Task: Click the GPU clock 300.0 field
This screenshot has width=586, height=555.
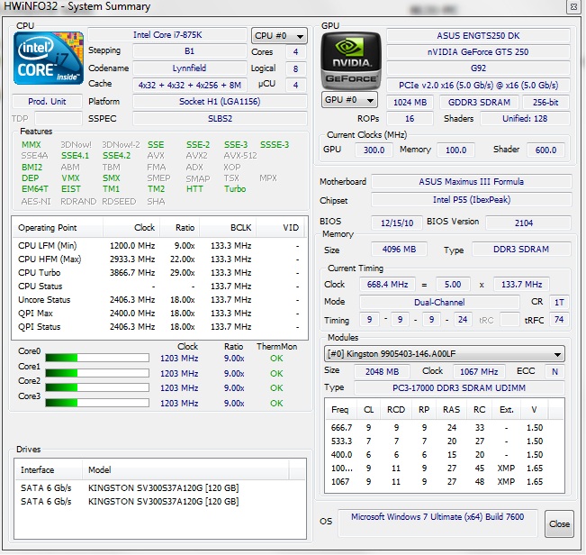Action: [374, 150]
